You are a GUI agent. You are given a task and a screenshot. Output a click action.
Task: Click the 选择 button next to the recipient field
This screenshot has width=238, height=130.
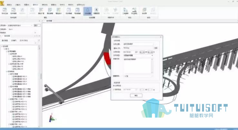(x=156, y=48)
